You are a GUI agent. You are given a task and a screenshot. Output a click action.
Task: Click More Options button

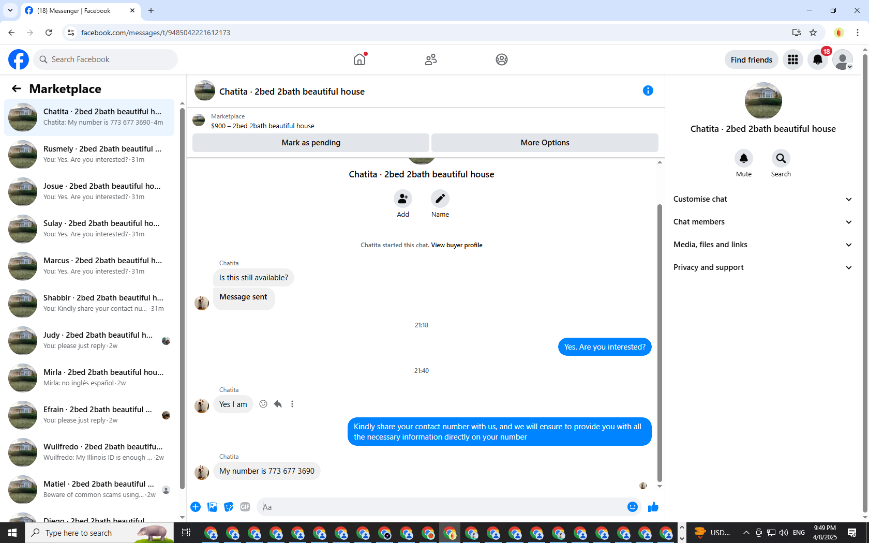[545, 143]
